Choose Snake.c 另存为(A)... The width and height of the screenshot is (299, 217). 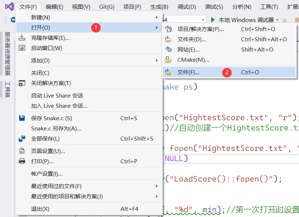coord(89,128)
